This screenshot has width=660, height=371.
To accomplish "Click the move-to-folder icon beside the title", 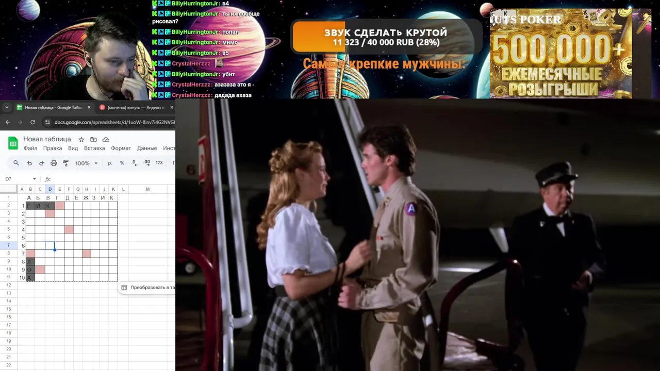I will [x=93, y=140].
